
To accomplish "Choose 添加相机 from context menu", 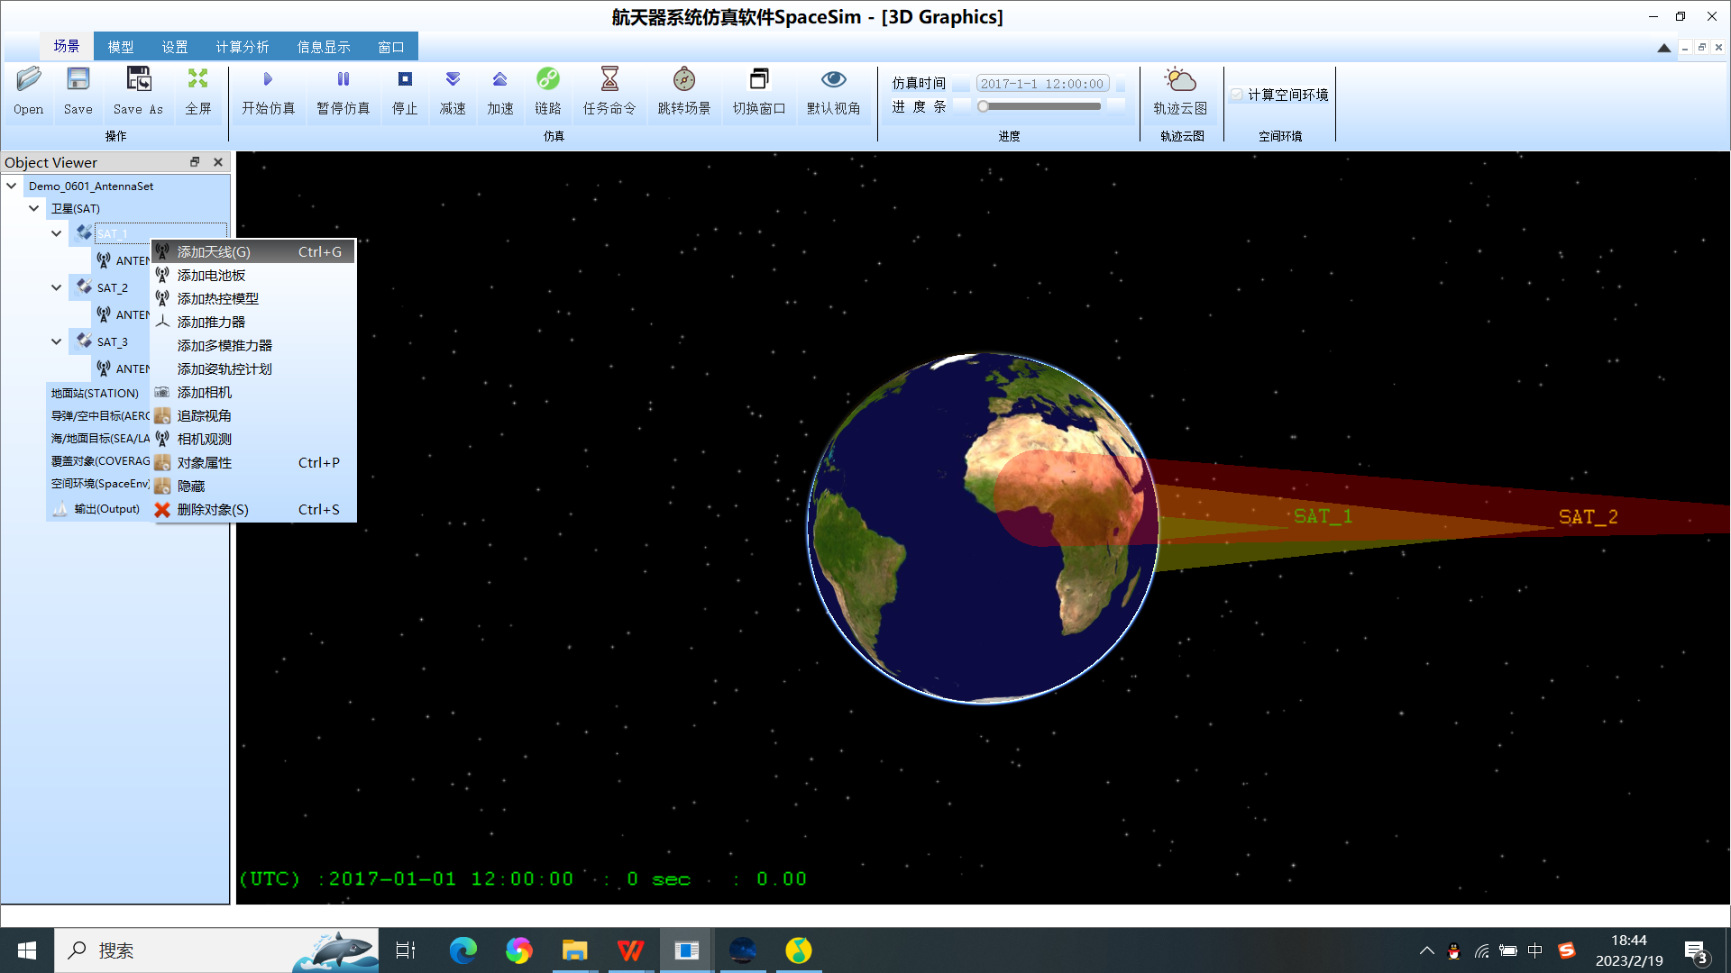I will point(254,392).
